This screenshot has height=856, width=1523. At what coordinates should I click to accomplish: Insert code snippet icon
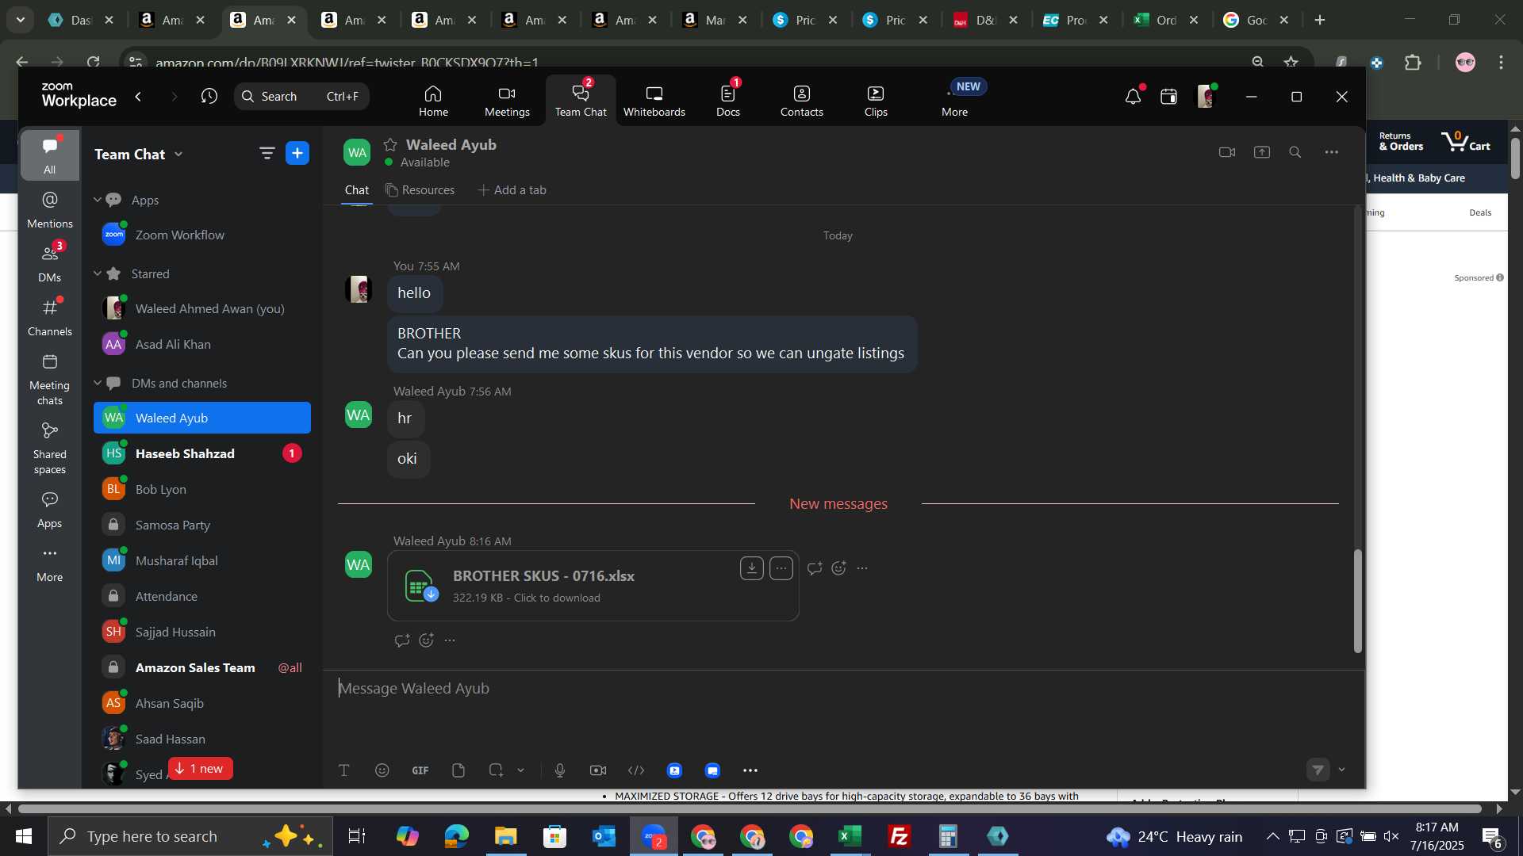point(636,770)
